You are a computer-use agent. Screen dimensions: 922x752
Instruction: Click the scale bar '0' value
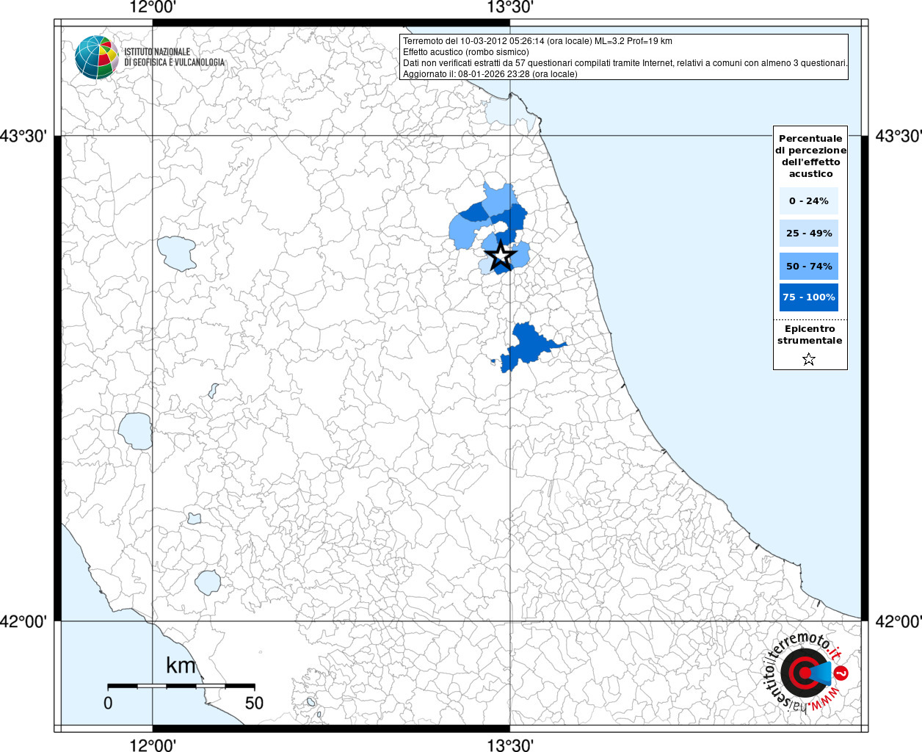pos(108,703)
